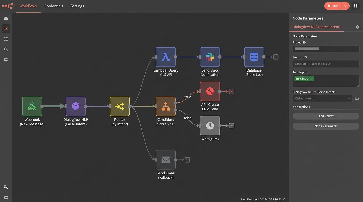The width and height of the screenshot is (363, 202).
Task: Click the Session ID input field
Action: pyautogui.click(x=326, y=64)
